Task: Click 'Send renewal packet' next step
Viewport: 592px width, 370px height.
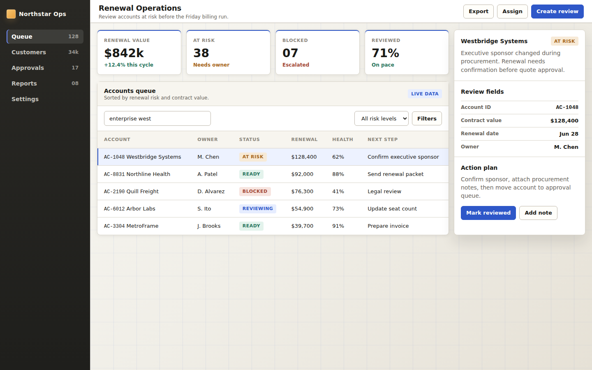Action: click(395, 174)
